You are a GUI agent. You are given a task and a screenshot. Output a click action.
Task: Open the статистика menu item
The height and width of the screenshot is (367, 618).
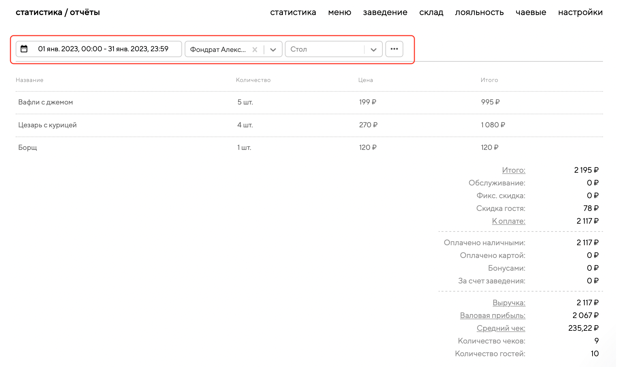click(293, 12)
